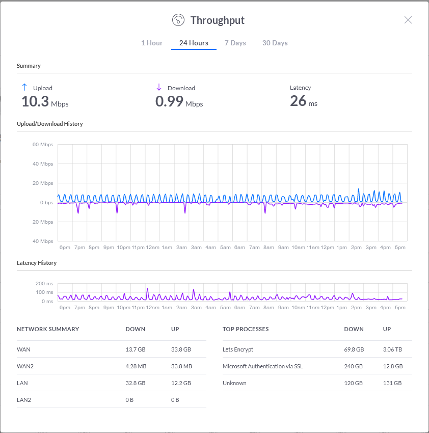Select the 24 Hours tab
The image size is (429, 433).
pyautogui.click(x=194, y=43)
